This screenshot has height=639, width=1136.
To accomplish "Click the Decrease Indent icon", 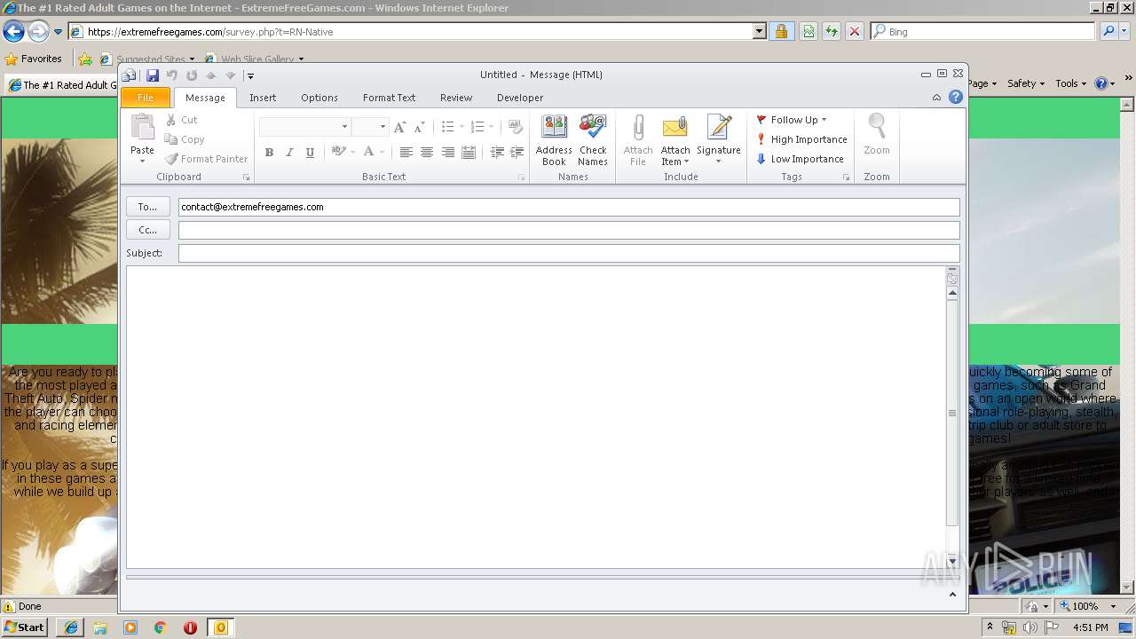I will [497, 153].
